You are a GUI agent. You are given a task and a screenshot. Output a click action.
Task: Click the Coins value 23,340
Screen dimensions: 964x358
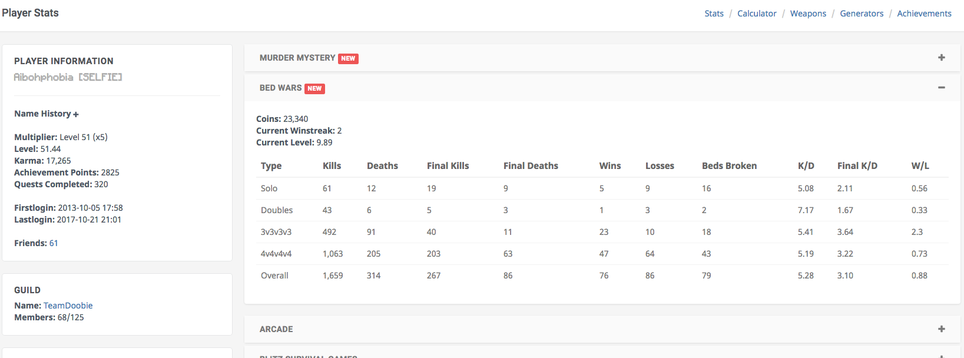coord(296,119)
